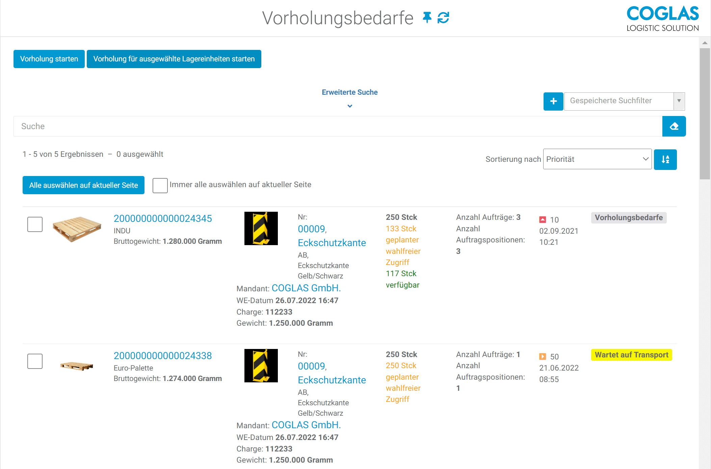Clear the search with the eraser icon
The height and width of the screenshot is (469, 711).
[674, 126]
